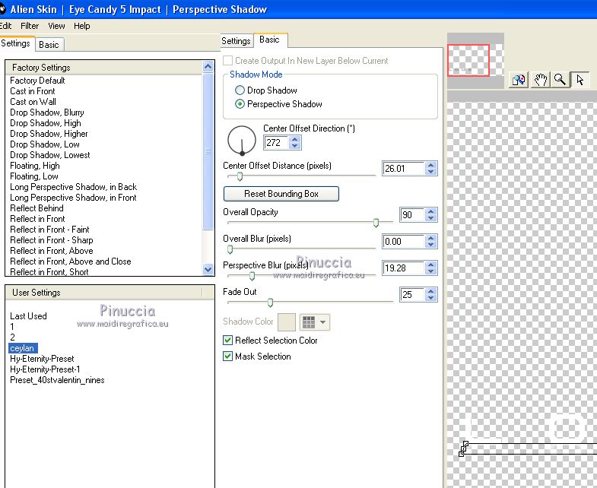
Task: Open the Edit menu
Action: tap(6, 26)
